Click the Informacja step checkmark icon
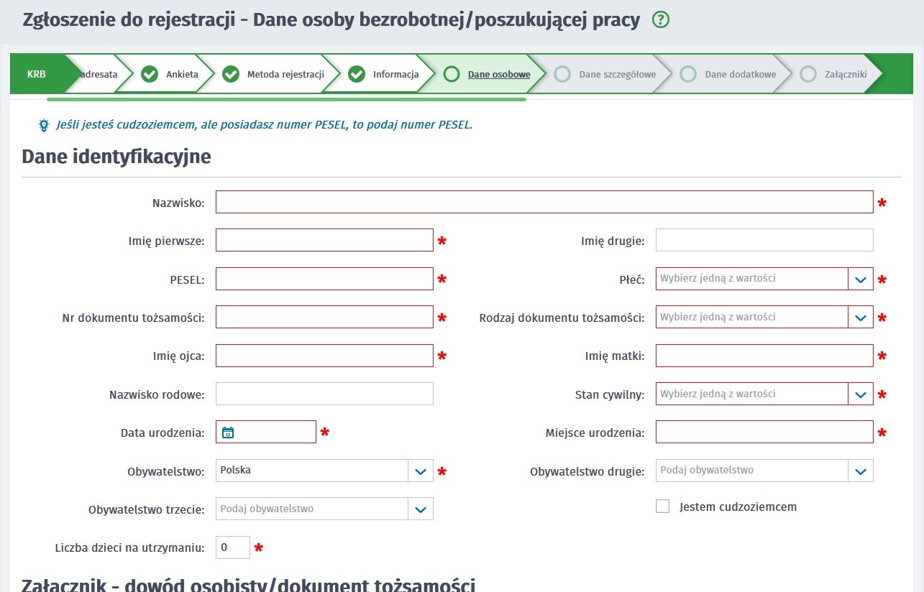This screenshot has height=592, width=924. coord(356,74)
